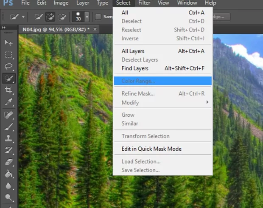Click New Selection mode in options bar
The width and height of the screenshot is (263, 208).
point(39,17)
